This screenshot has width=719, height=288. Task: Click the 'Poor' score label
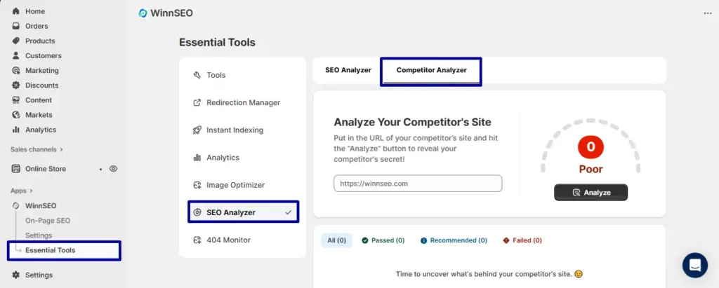click(x=591, y=169)
